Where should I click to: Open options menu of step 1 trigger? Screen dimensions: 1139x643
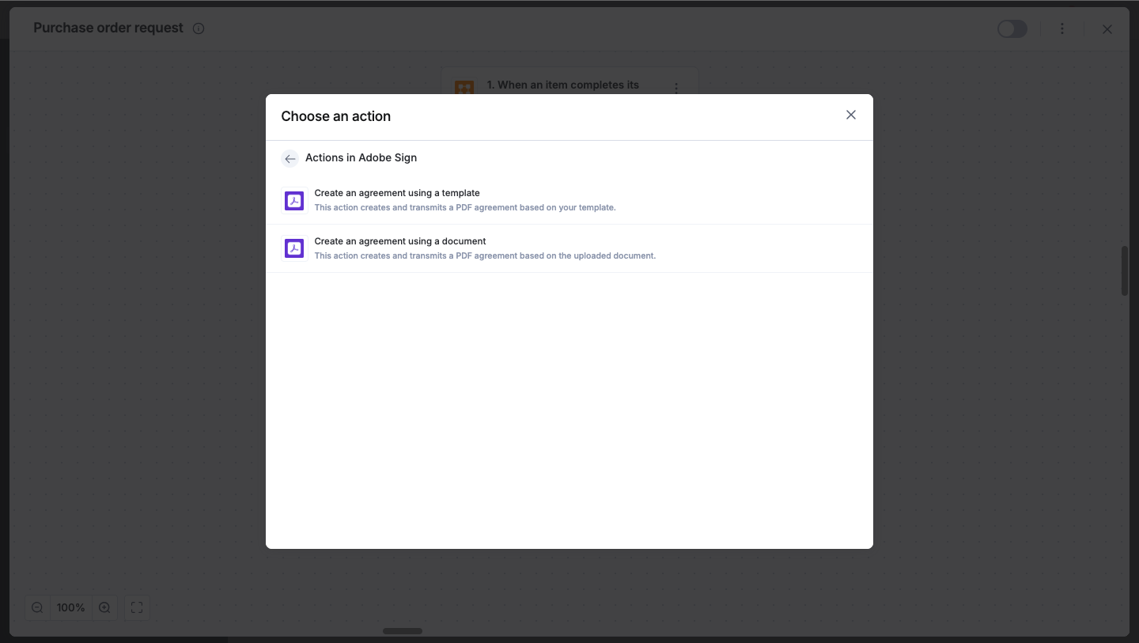pyautogui.click(x=676, y=88)
